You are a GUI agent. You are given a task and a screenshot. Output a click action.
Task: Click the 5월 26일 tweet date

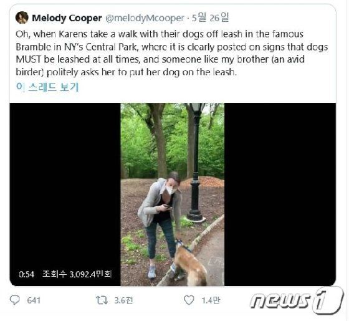211,17
